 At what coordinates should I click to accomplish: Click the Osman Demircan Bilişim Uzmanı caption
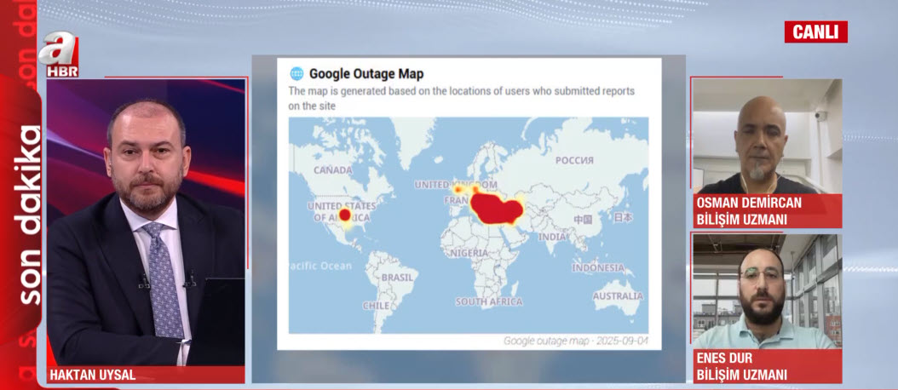(x=750, y=210)
